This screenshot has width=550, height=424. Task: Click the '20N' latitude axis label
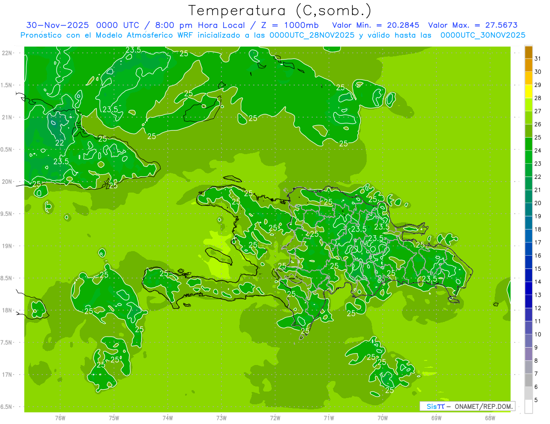[6, 182]
